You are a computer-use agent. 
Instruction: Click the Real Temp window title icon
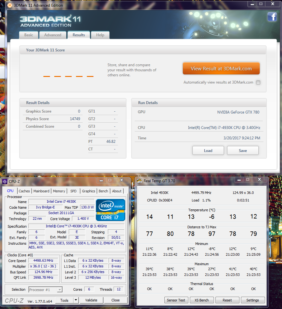point(139,181)
